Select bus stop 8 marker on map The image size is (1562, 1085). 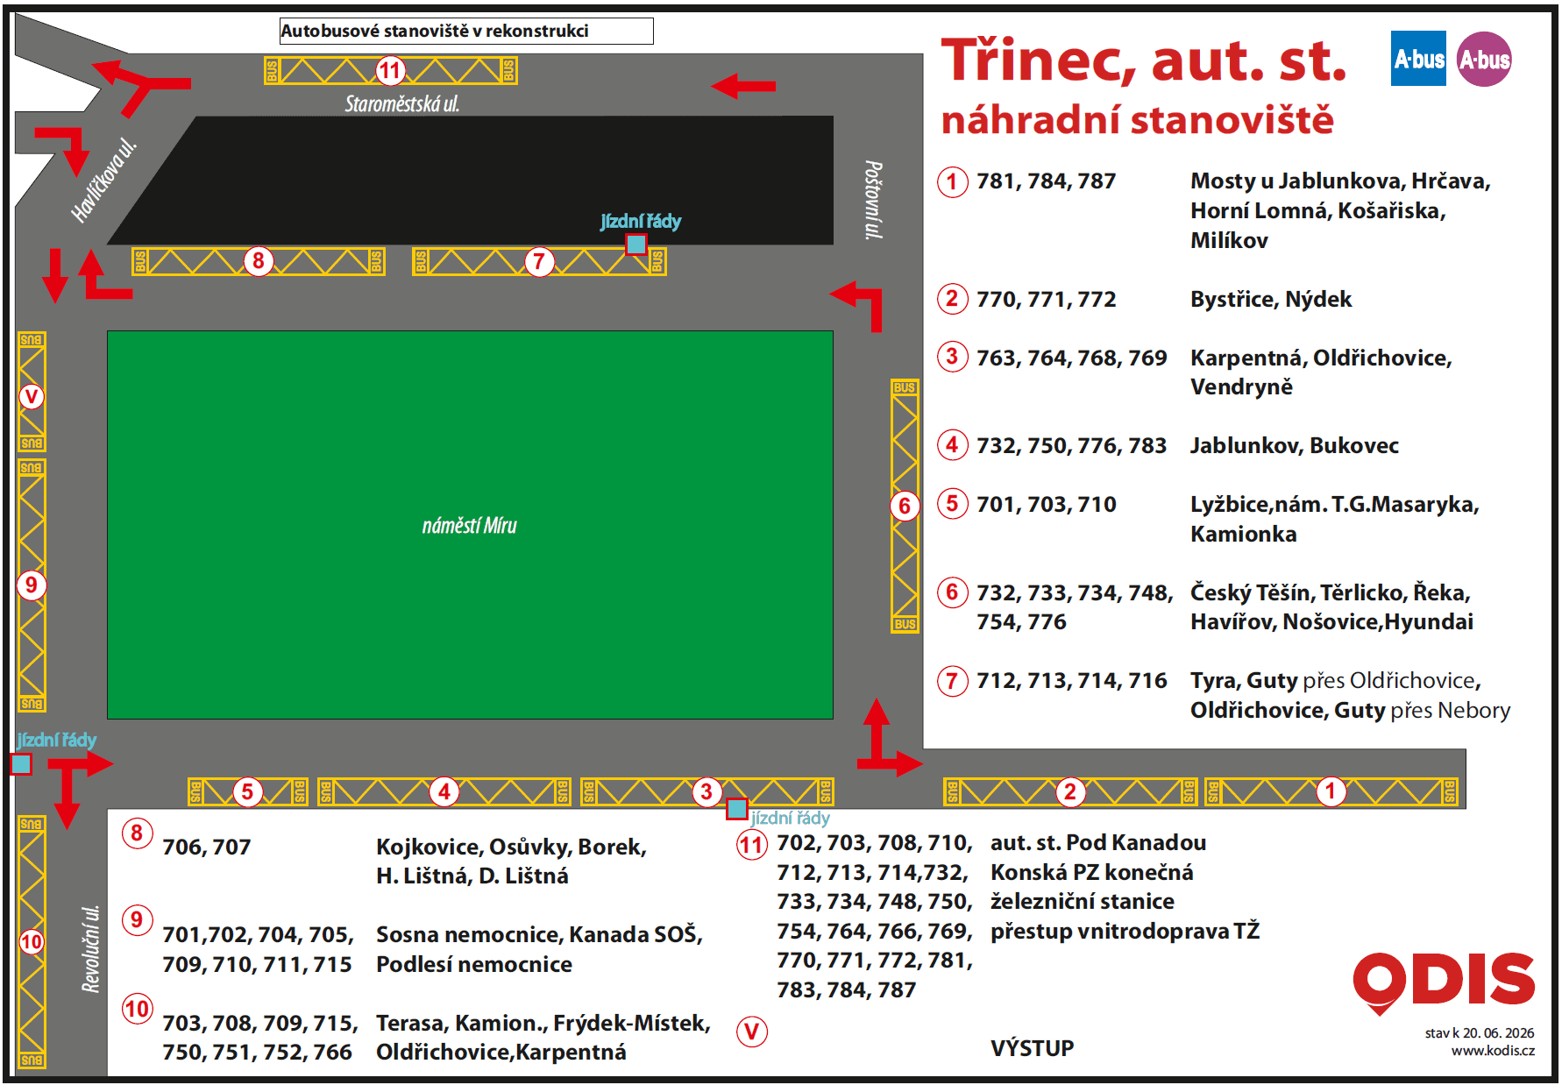click(258, 260)
